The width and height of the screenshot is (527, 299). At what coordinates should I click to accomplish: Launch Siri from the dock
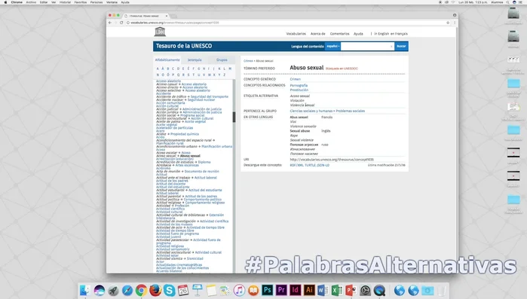(x=100, y=290)
